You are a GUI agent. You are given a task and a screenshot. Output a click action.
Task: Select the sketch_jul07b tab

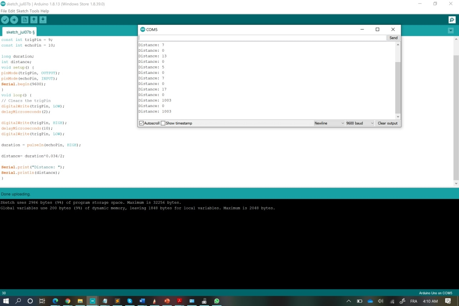click(20, 32)
